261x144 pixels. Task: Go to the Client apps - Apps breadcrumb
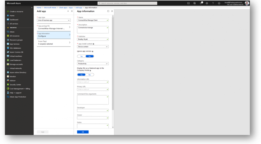click(x=66, y=7)
